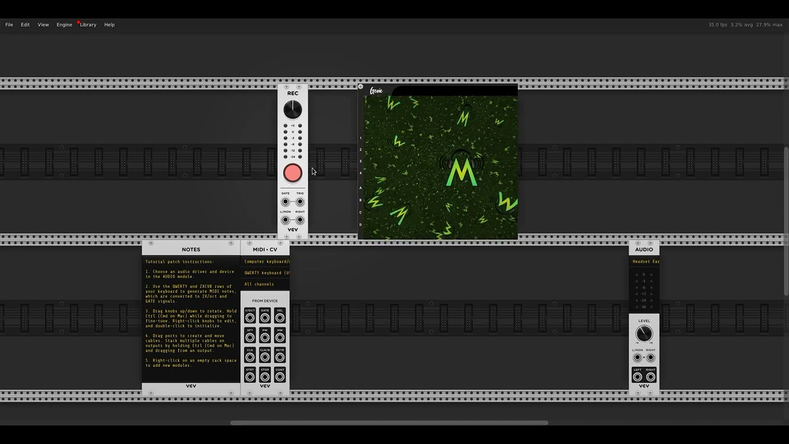Open the View menu
The width and height of the screenshot is (789, 444).
[x=43, y=25]
